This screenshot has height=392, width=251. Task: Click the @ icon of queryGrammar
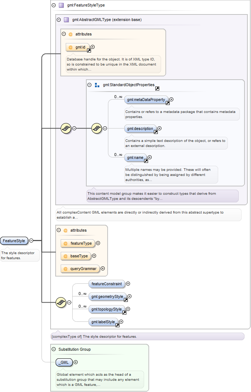point(65,269)
